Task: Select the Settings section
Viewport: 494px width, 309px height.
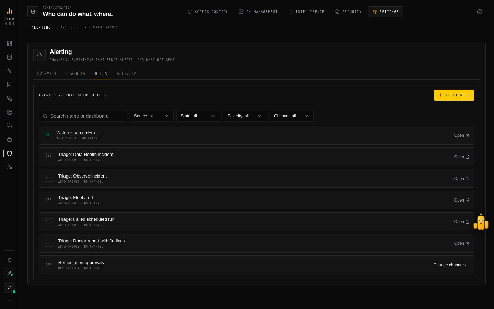Action: 386,12
